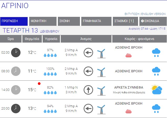Click the north wind arrow at 14:00

tap(88, 90)
